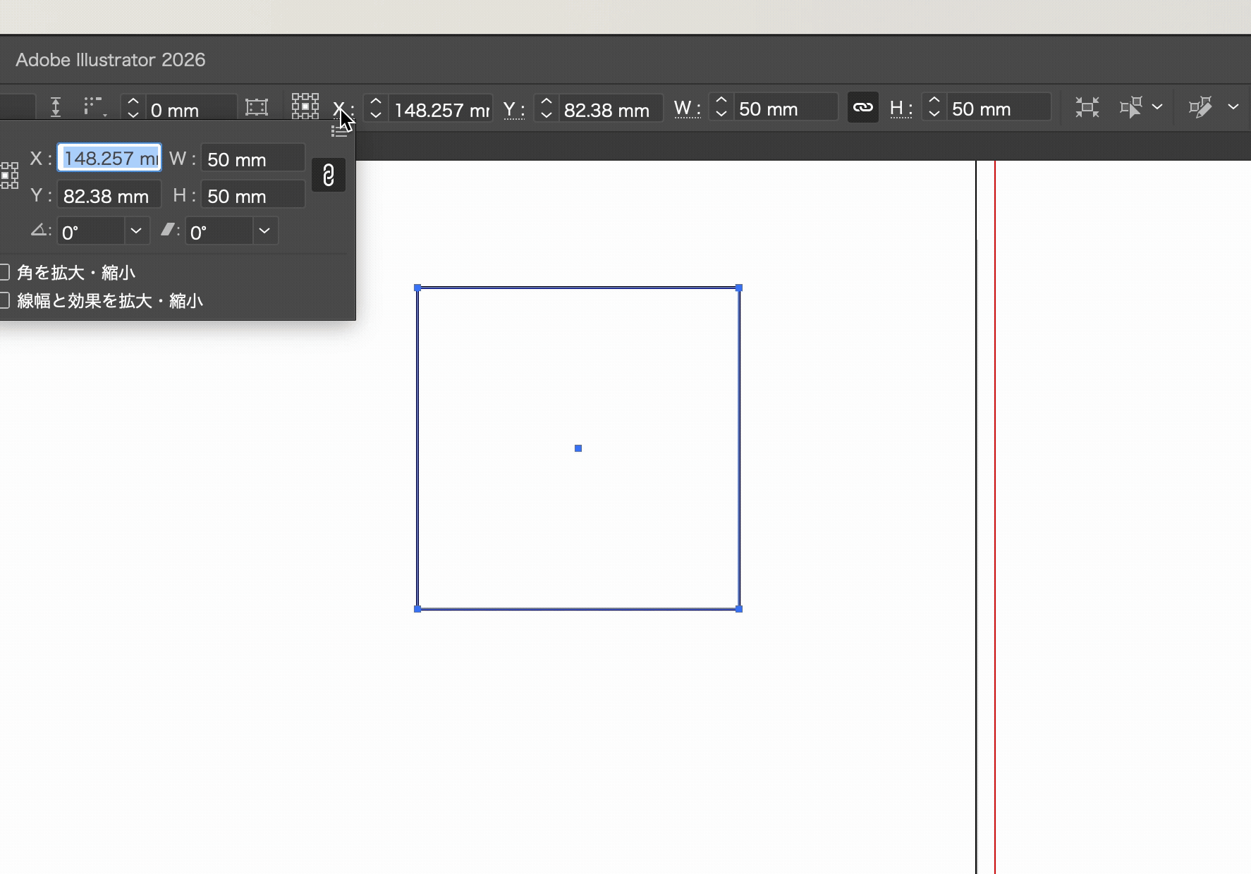Click the bottom-right anchor of the square
The height and width of the screenshot is (874, 1251).
(x=739, y=609)
